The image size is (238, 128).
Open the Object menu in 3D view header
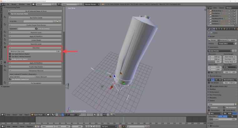27,115
